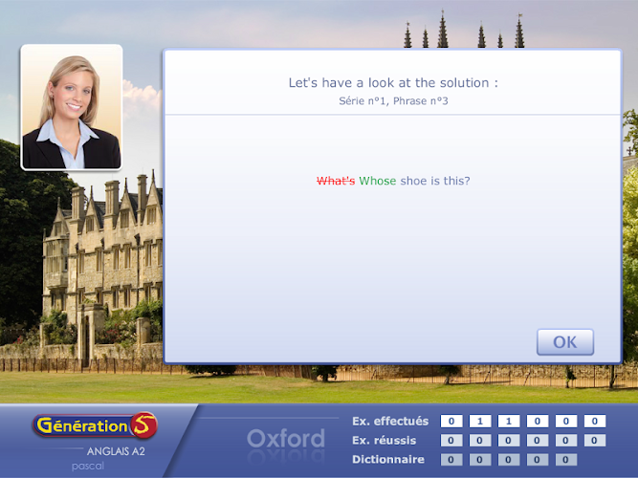Click first box in Dictionnaire row
638x478 pixels.
(451, 460)
